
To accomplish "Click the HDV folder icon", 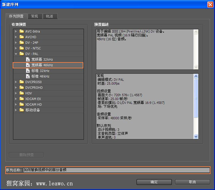I will pos(21,93).
